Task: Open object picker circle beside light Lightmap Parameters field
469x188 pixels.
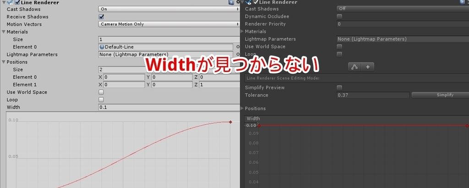Action: pos(238,55)
